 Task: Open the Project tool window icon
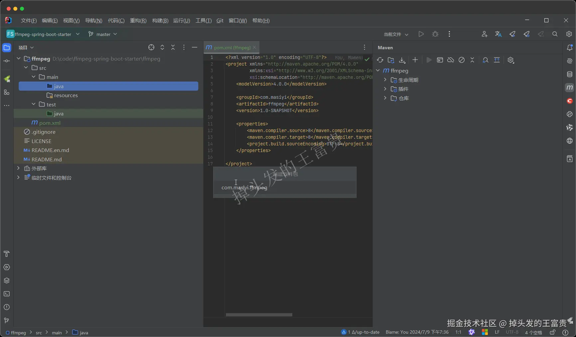point(7,48)
